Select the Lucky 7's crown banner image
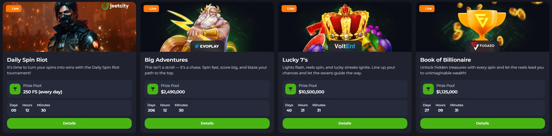This screenshot has width=552, height=136. (345, 27)
